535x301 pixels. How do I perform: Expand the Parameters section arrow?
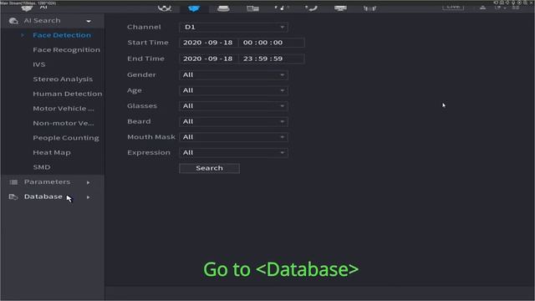point(89,182)
